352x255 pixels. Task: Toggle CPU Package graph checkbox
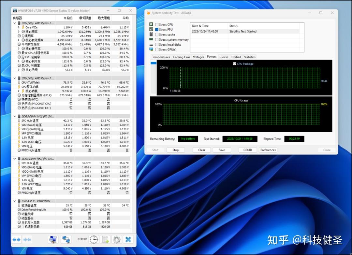click(x=235, y=64)
